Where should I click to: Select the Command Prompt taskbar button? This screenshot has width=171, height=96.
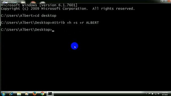coord(50,94)
